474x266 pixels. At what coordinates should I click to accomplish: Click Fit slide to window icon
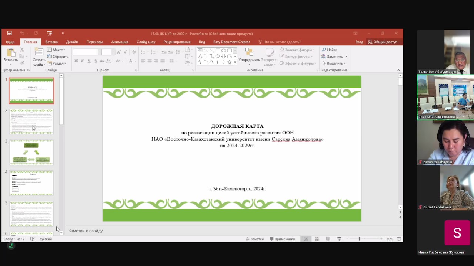pos(399,239)
